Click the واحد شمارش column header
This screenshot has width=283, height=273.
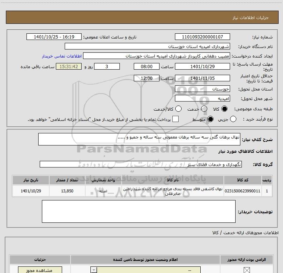coord(103,180)
